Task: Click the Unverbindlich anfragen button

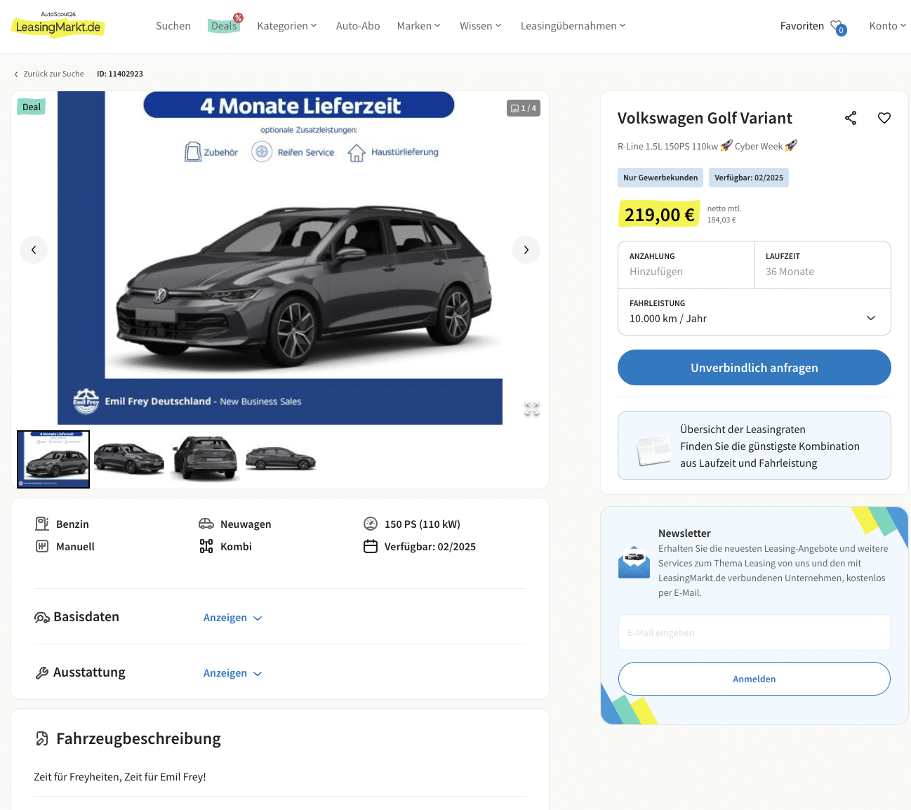Action: 754,368
